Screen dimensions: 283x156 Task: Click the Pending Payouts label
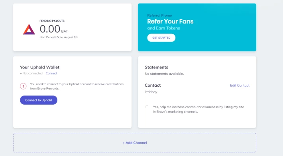click(x=52, y=21)
